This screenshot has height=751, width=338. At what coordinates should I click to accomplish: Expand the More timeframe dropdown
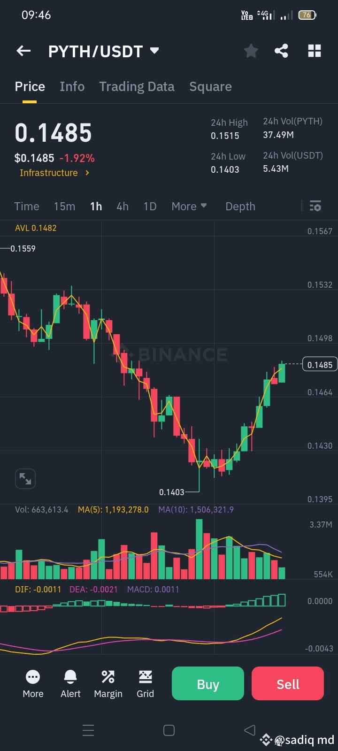pos(189,206)
